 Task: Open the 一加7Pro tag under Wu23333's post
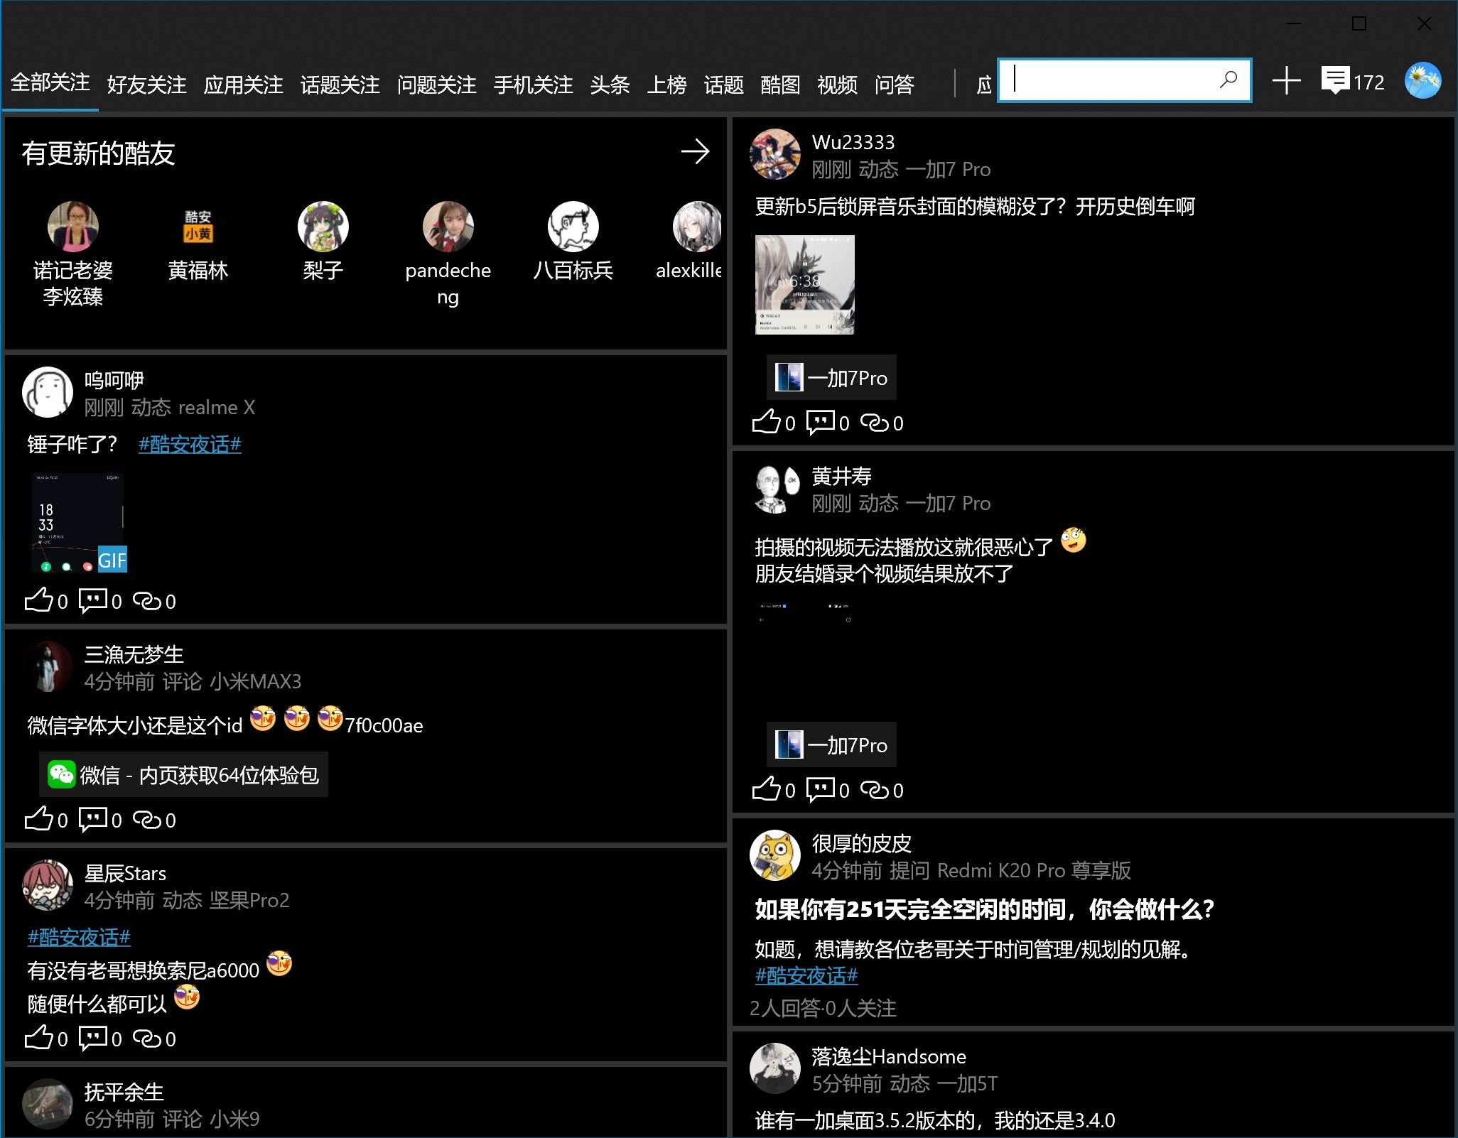[x=831, y=378]
